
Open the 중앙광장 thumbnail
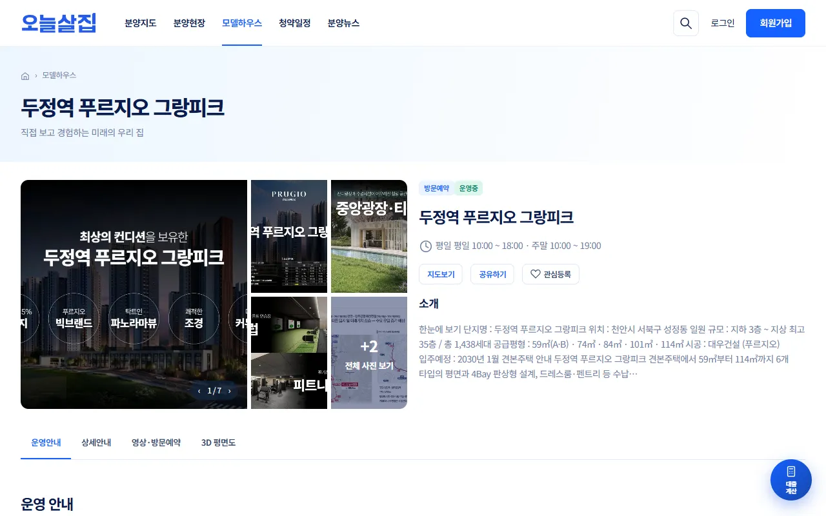pos(369,236)
